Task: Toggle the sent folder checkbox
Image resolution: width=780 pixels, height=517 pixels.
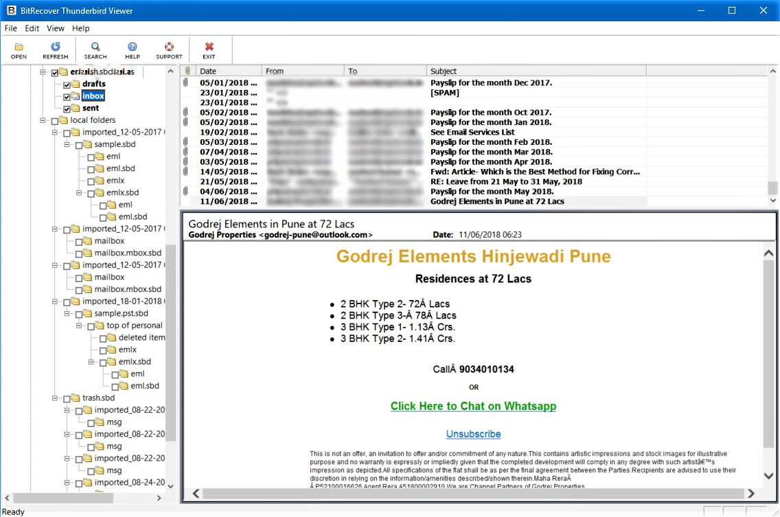Action: click(x=67, y=108)
